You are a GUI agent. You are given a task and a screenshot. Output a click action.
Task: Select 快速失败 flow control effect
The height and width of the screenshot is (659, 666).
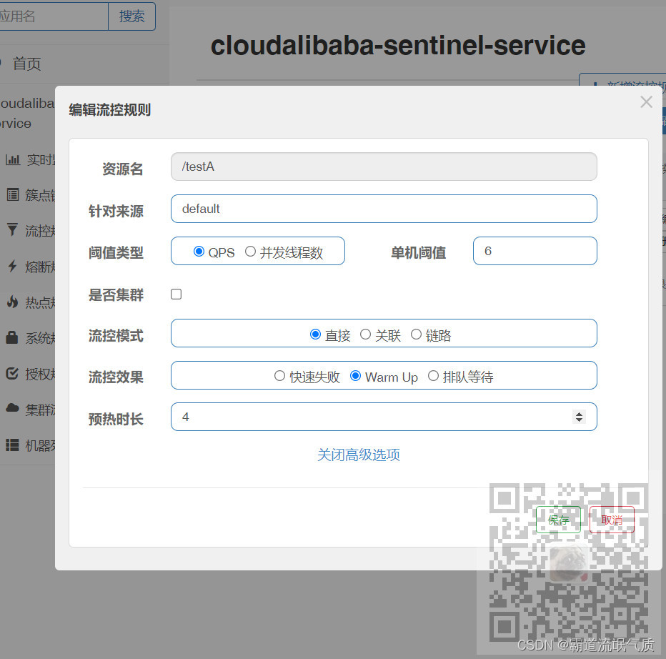pos(279,375)
